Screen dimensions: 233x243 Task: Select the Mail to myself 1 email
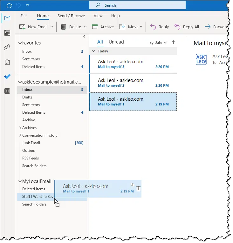[x=133, y=102]
